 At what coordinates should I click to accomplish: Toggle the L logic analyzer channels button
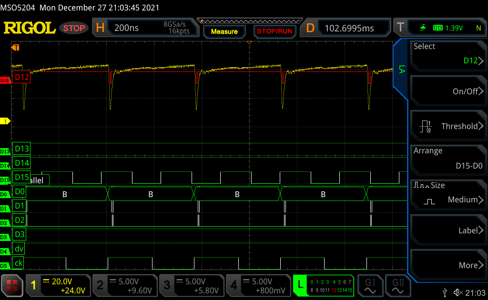323,285
